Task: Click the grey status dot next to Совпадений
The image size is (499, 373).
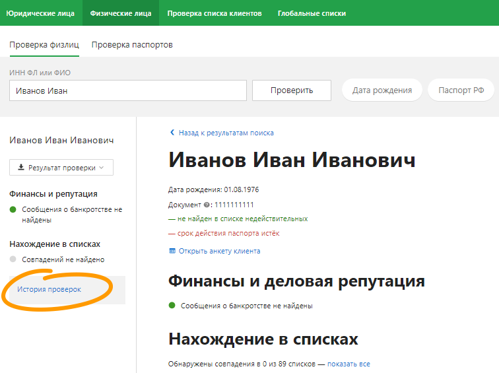Action: (13, 259)
